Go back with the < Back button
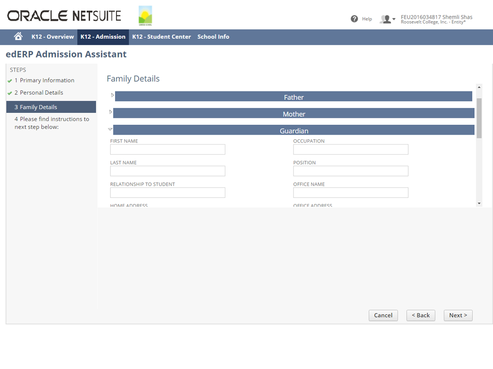The height and width of the screenshot is (369, 493). [x=421, y=315]
